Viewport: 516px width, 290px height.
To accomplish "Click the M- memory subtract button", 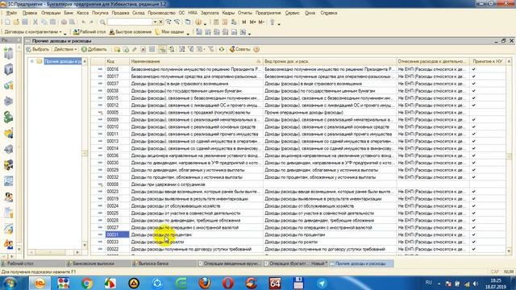I will (261, 22).
